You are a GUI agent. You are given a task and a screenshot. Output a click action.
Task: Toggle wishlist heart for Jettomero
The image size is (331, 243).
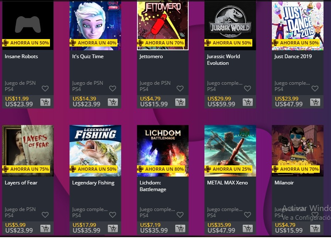[180, 88]
